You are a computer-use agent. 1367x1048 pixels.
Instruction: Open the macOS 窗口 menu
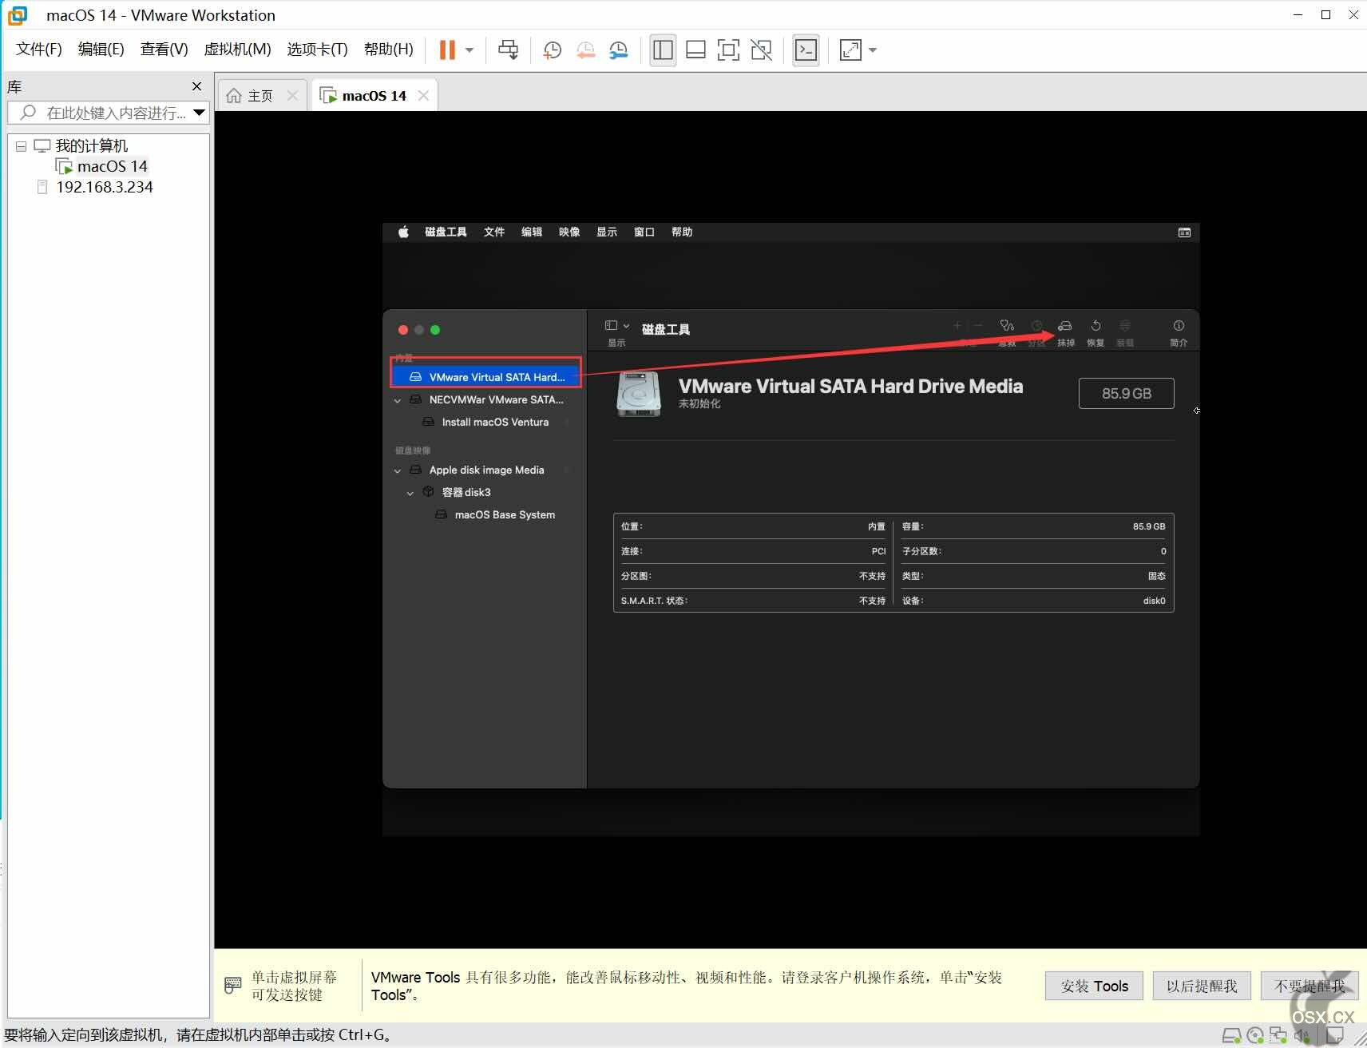click(x=644, y=232)
